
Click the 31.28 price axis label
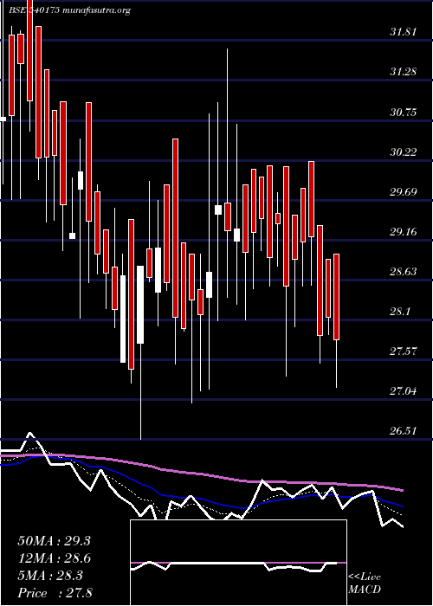404,72
